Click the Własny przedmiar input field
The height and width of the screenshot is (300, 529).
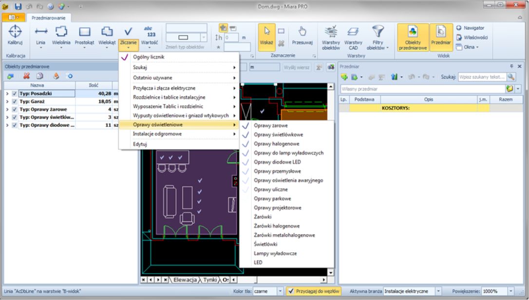[x=422, y=89]
